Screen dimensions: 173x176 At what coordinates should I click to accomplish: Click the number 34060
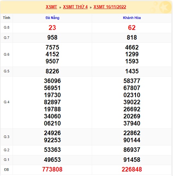click(x=52, y=116)
